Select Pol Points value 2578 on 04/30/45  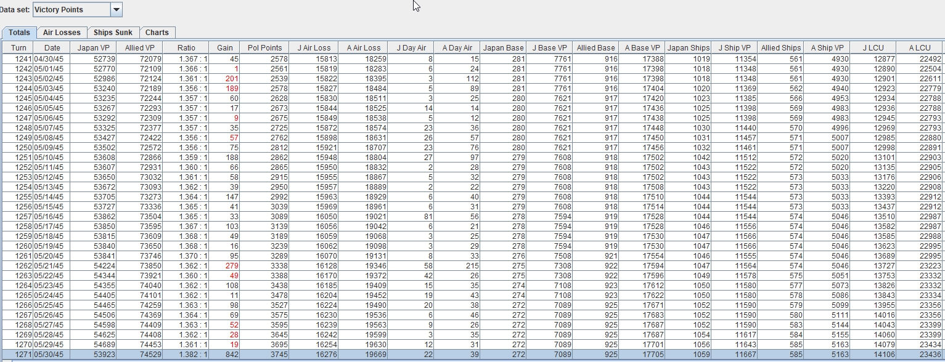[265, 58]
